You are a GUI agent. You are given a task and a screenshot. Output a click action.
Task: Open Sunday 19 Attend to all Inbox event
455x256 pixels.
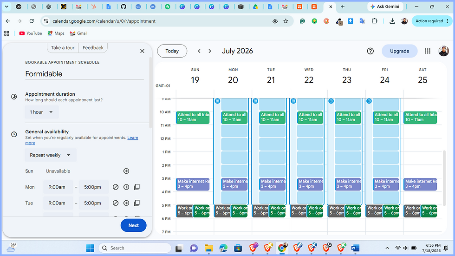tap(193, 117)
